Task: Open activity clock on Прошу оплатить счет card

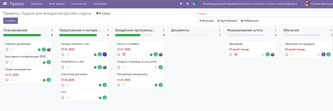Action: pos(68,54)
